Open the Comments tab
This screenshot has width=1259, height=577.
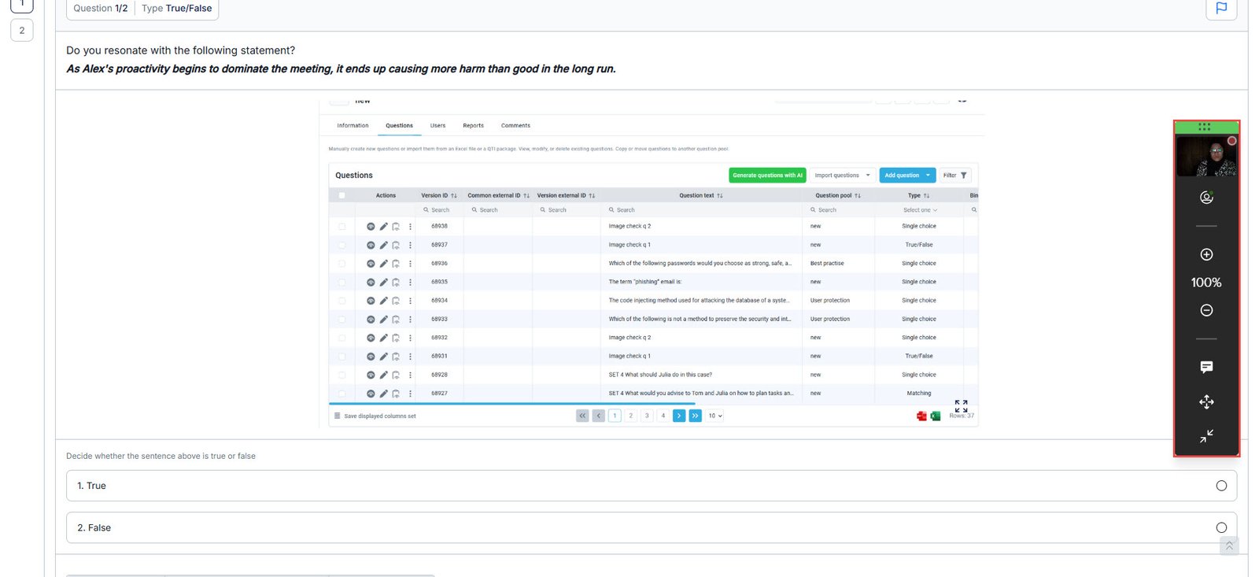(x=515, y=126)
